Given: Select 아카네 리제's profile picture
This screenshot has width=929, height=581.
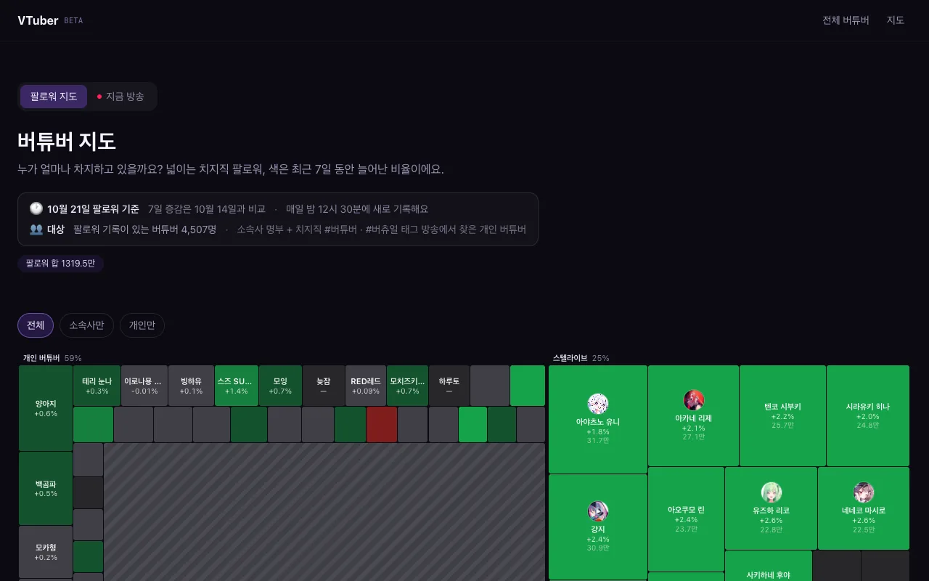Looking at the screenshot, I should (x=694, y=400).
